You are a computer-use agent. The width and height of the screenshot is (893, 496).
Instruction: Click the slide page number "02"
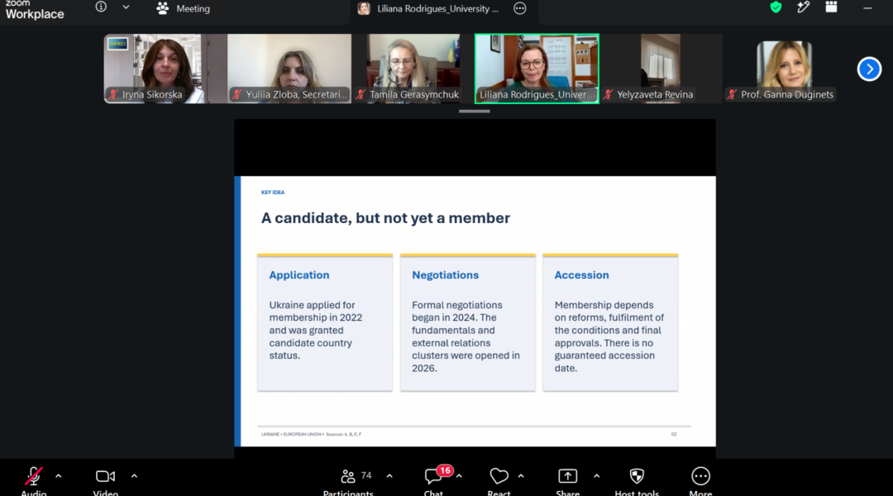point(674,434)
